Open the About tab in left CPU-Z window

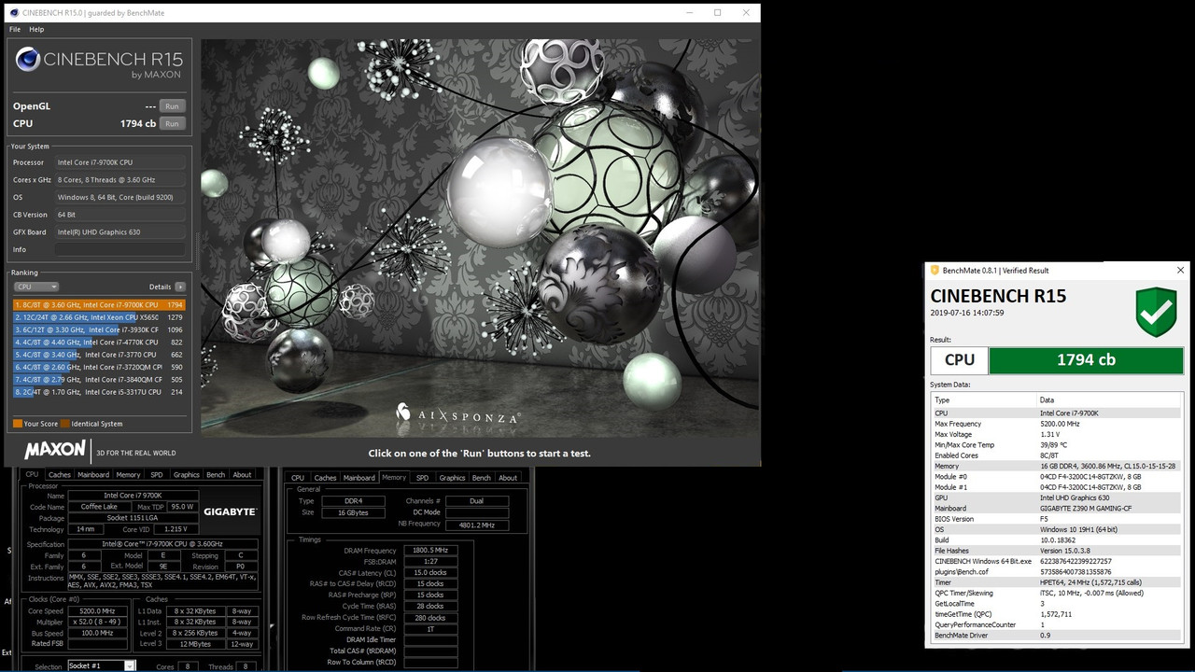tap(242, 475)
